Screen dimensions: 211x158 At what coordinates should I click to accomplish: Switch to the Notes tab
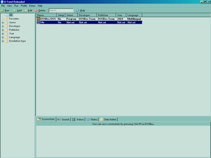point(92,119)
